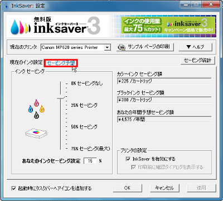Switch to the 現在のインク設定 tab
The image size is (223, 201).
point(26,62)
